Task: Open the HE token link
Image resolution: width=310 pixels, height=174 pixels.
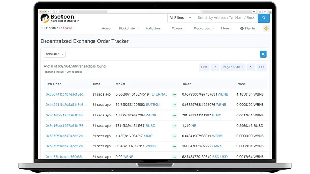Action: (194, 126)
